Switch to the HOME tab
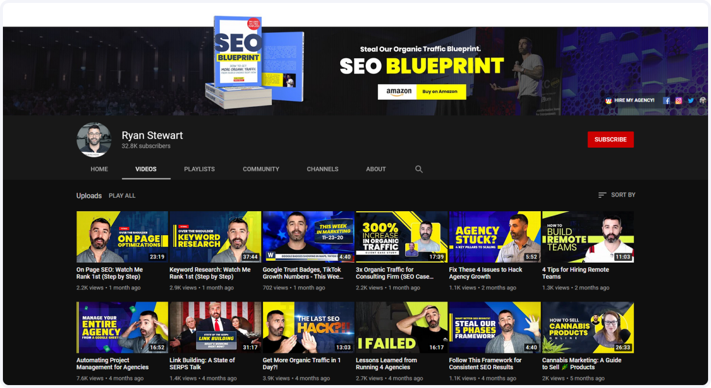 (x=99, y=169)
